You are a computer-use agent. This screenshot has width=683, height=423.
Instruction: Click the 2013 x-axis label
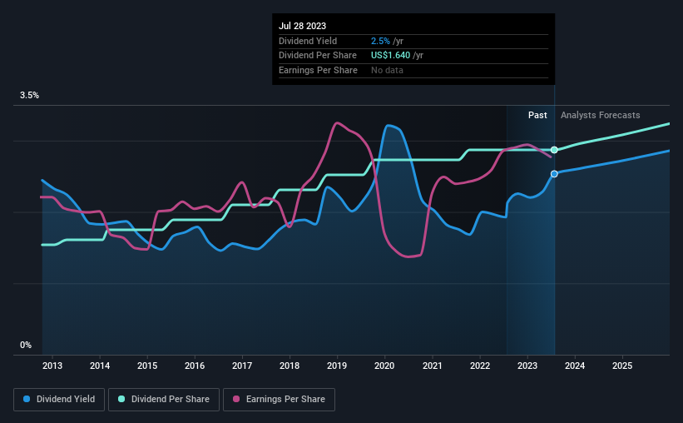(x=52, y=366)
